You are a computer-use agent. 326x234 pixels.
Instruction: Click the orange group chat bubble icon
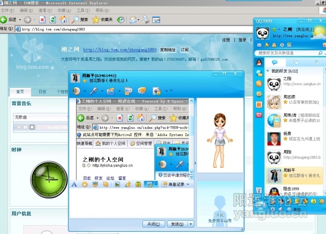pos(142,91)
